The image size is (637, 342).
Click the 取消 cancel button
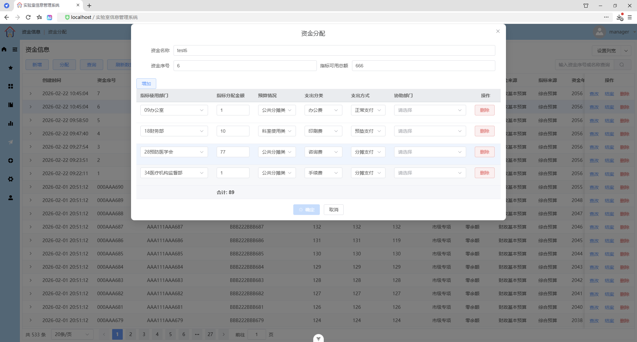coord(334,210)
